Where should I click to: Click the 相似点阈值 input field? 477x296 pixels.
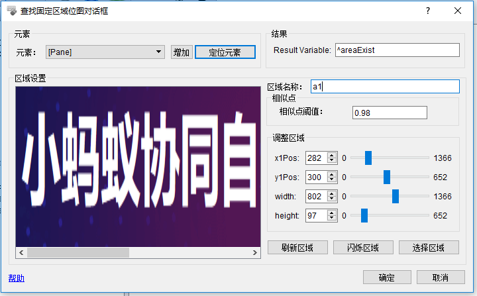click(x=390, y=113)
